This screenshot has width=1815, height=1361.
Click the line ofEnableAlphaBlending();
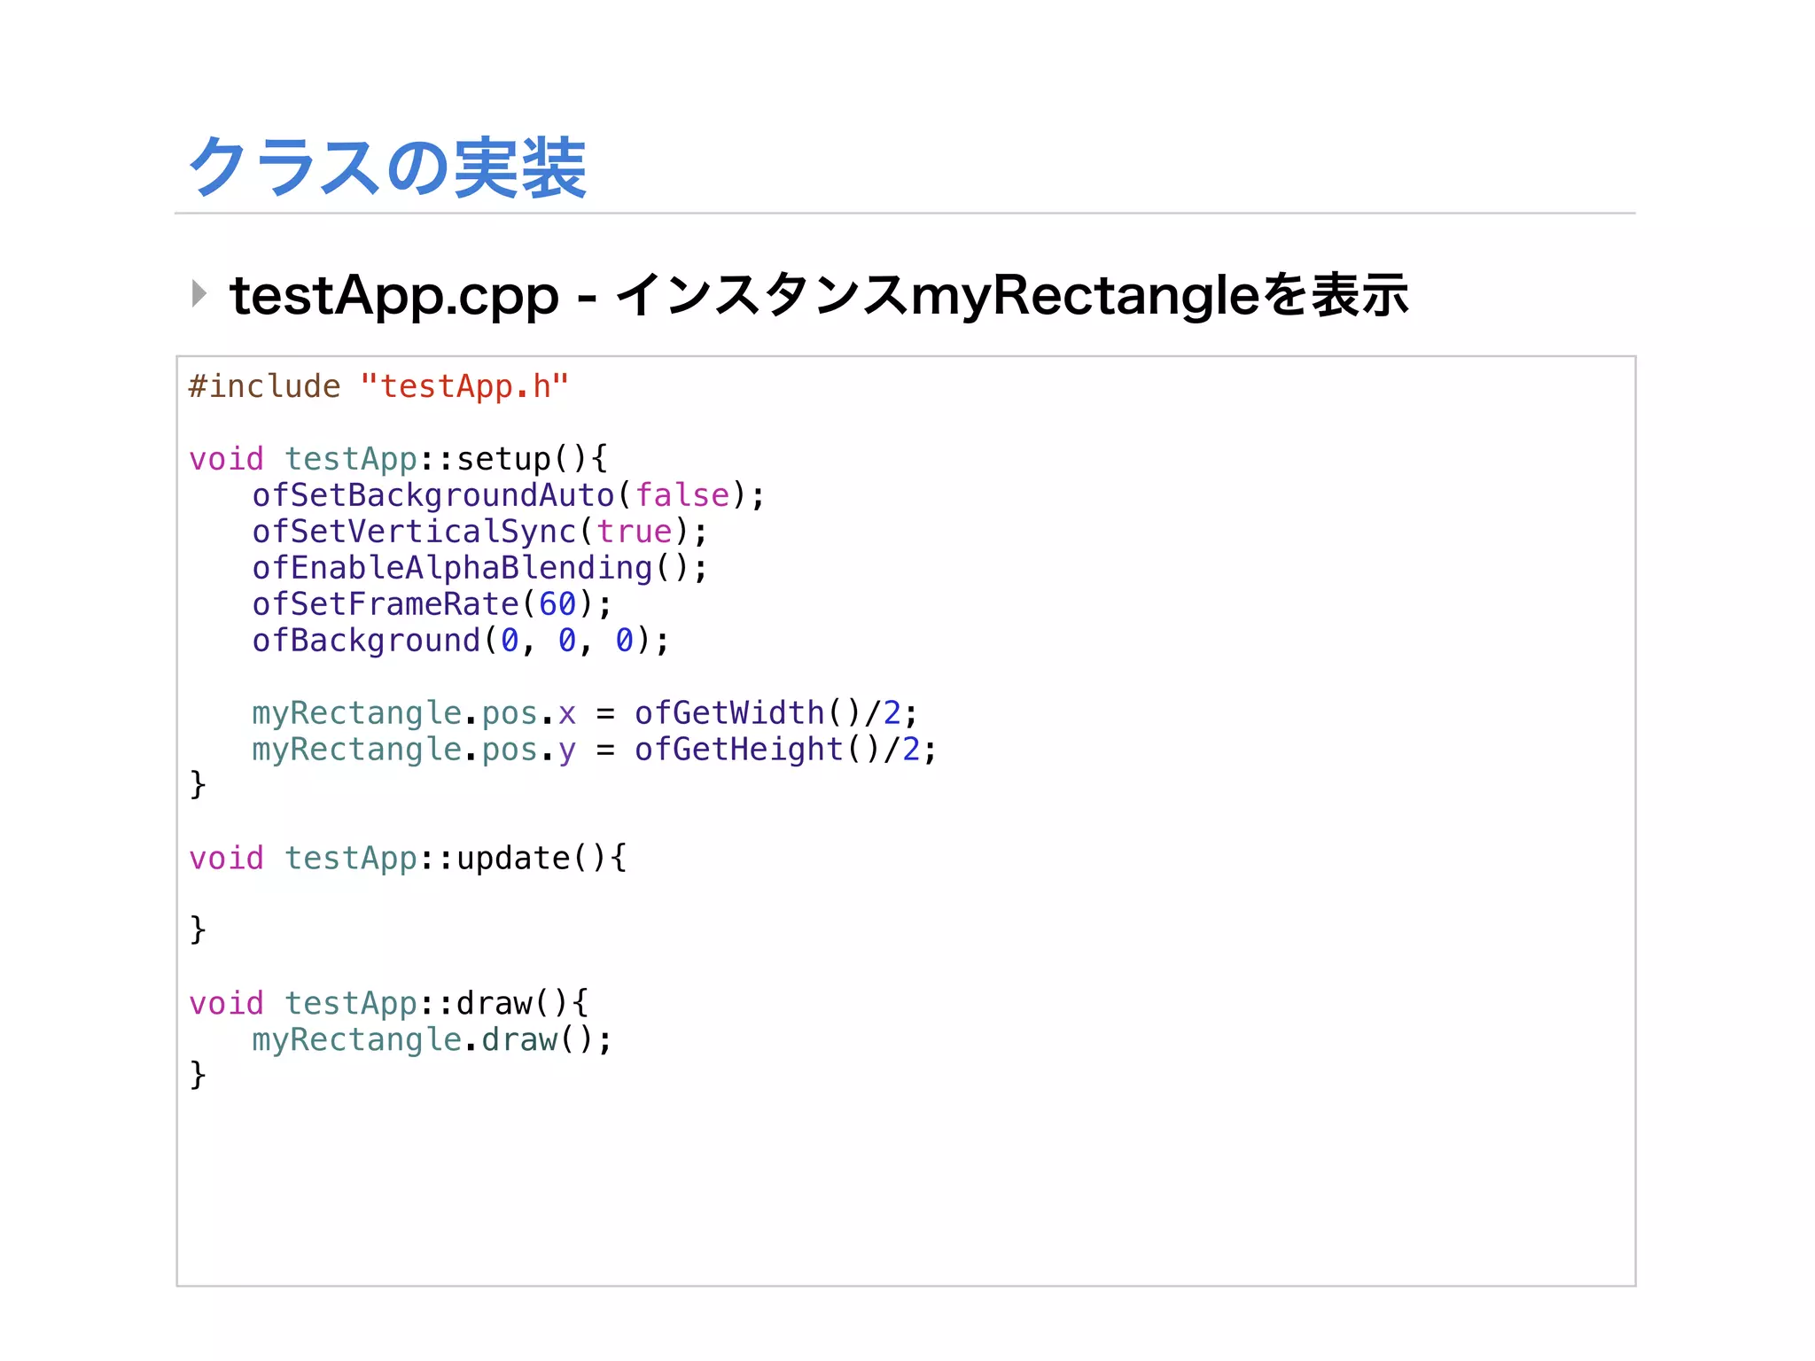tap(479, 568)
